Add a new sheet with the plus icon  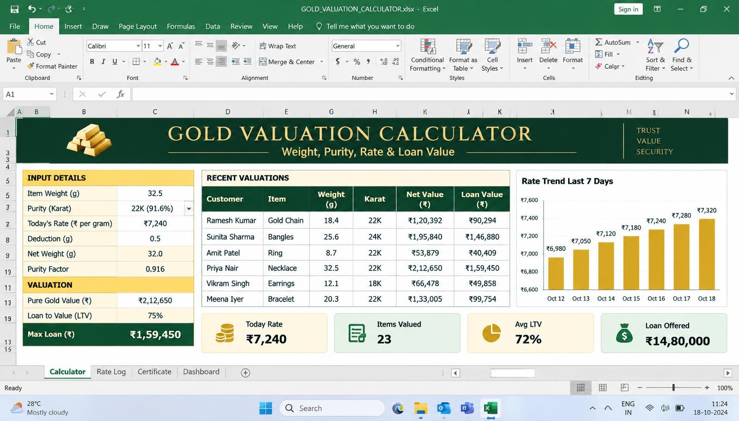245,373
